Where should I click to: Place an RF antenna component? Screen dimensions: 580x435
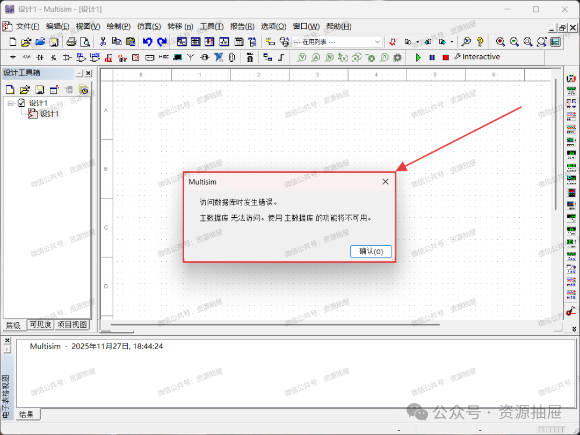(x=191, y=57)
